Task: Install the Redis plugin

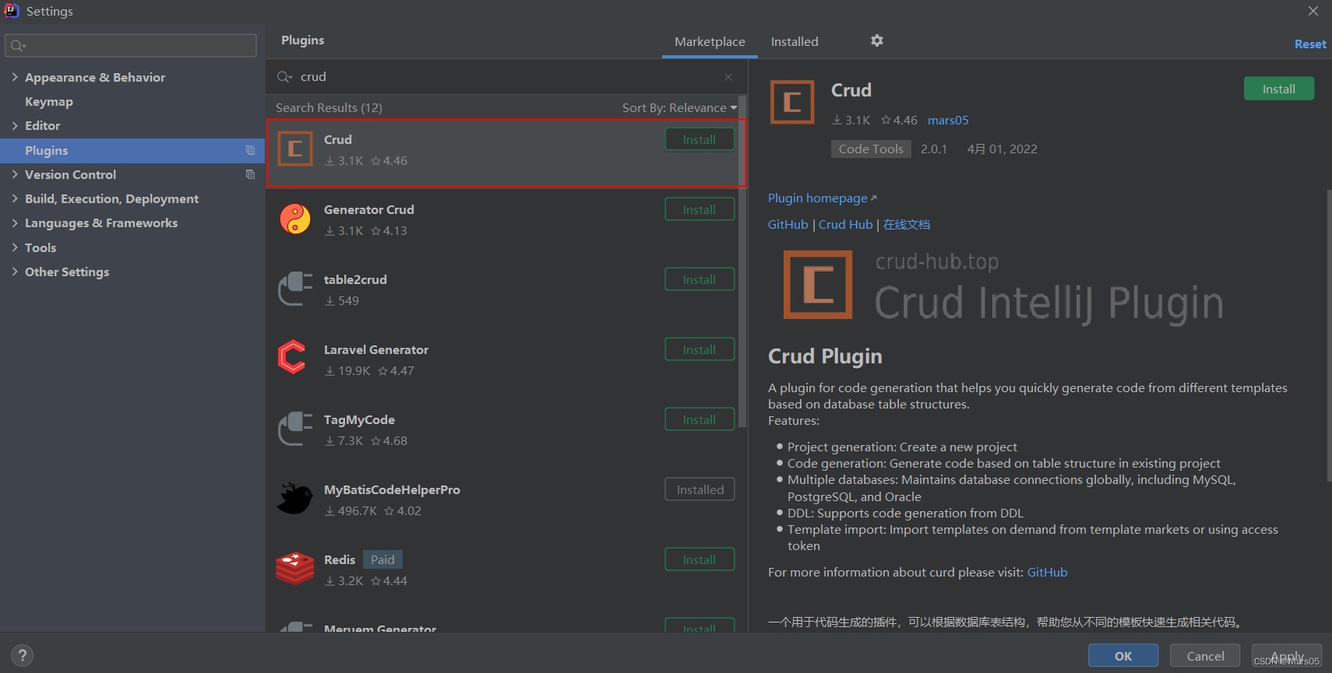Action: pyautogui.click(x=699, y=560)
